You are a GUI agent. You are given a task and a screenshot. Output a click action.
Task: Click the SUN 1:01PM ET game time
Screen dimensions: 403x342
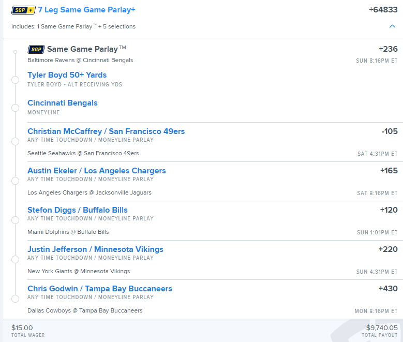tap(377, 232)
